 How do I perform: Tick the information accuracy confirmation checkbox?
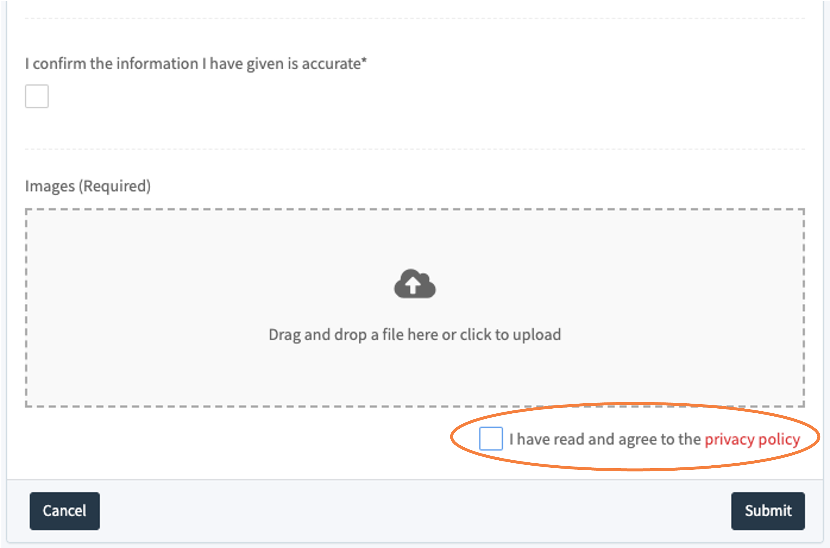(37, 96)
